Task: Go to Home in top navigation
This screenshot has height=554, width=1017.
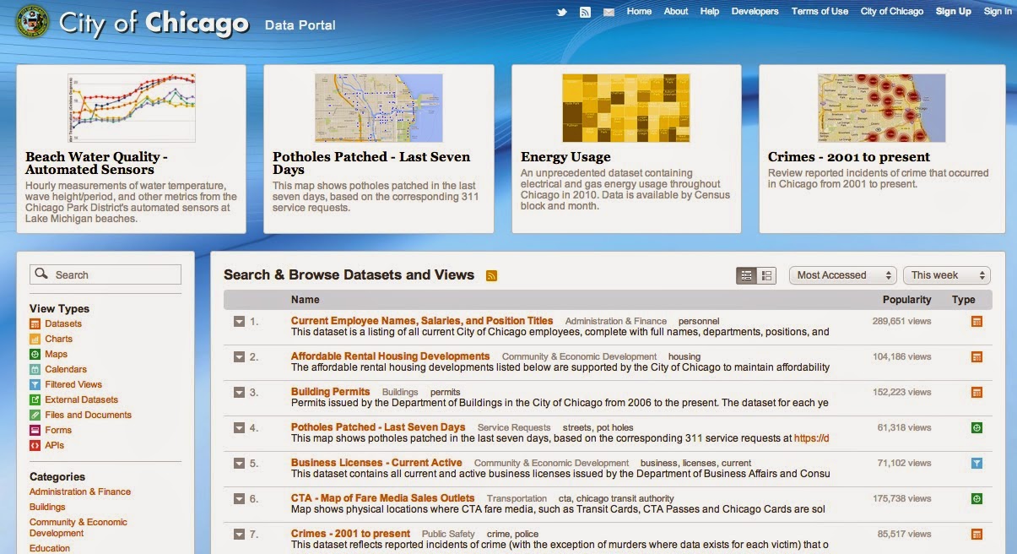Action: [x=639, y=11]
